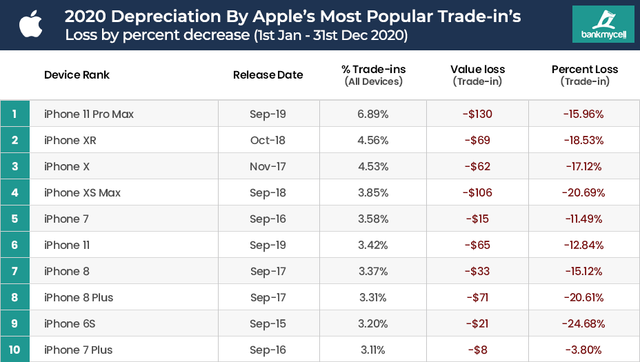Click the iPhone 8 Plus device name
The height and width of the screenshot is (362, 640).
(x=79, y=297)
